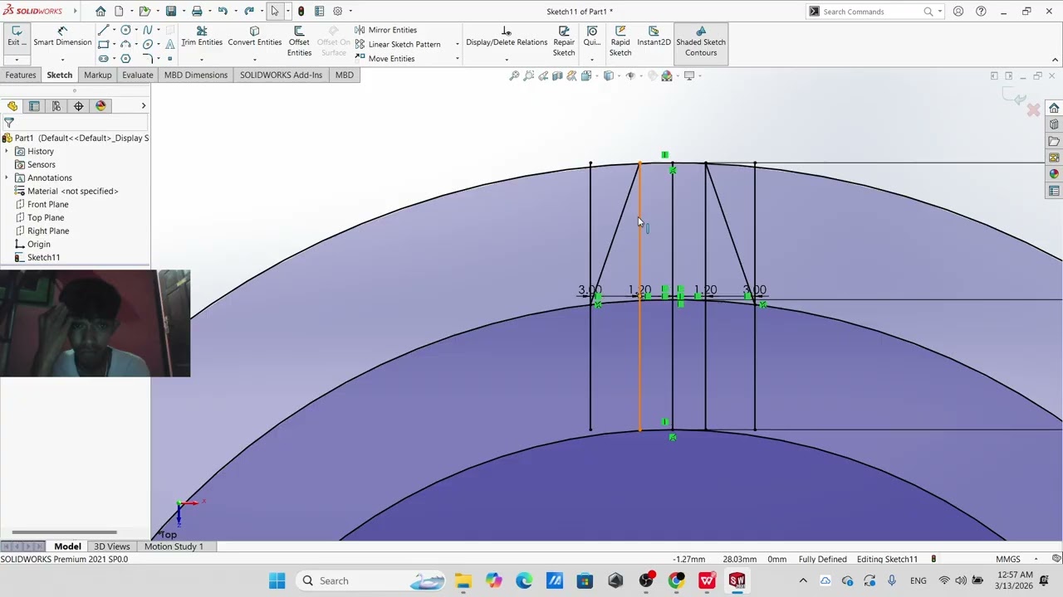Open the PropertyManager tab icon
Screen dimensions: 1063x597
(34, 106)
